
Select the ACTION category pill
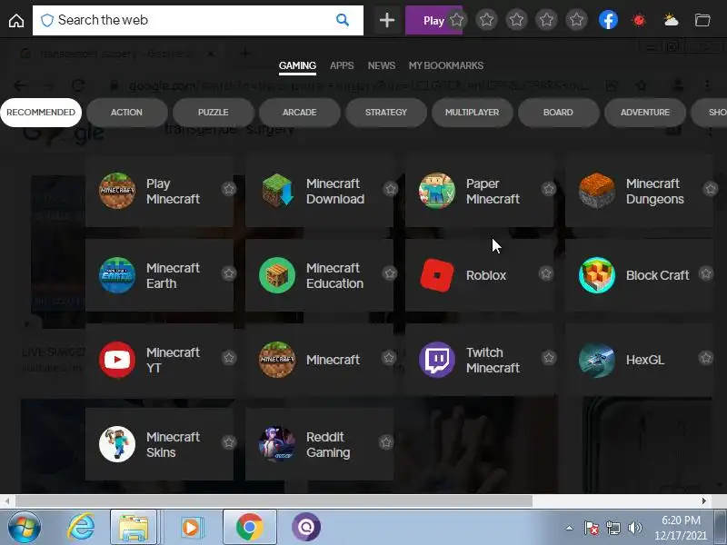click(x=126, y=112)
